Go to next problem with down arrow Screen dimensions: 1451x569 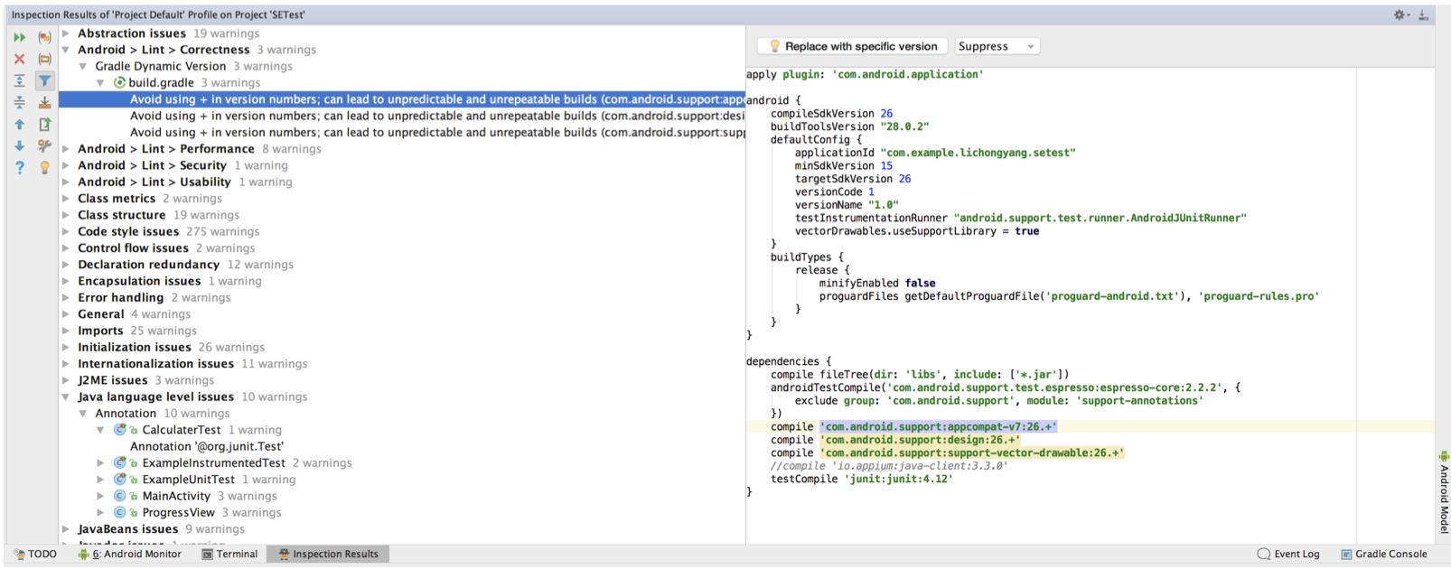19,145
